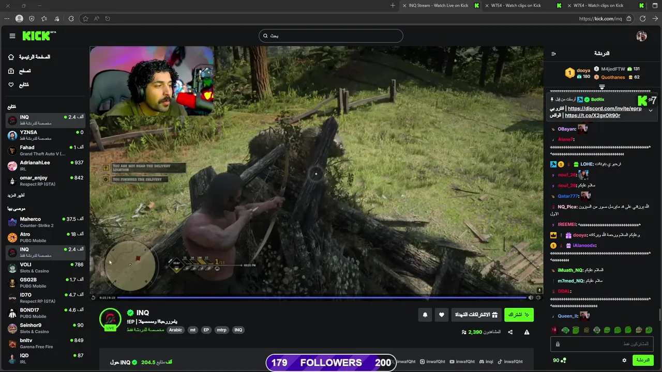Send message with green chat button
Viewport: 662px width, 372px height.
coord(643,360)
